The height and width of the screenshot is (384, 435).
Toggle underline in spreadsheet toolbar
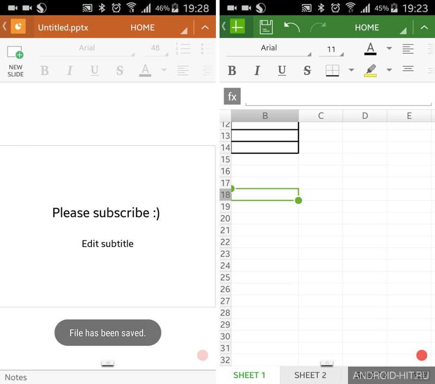pos(282,71)
